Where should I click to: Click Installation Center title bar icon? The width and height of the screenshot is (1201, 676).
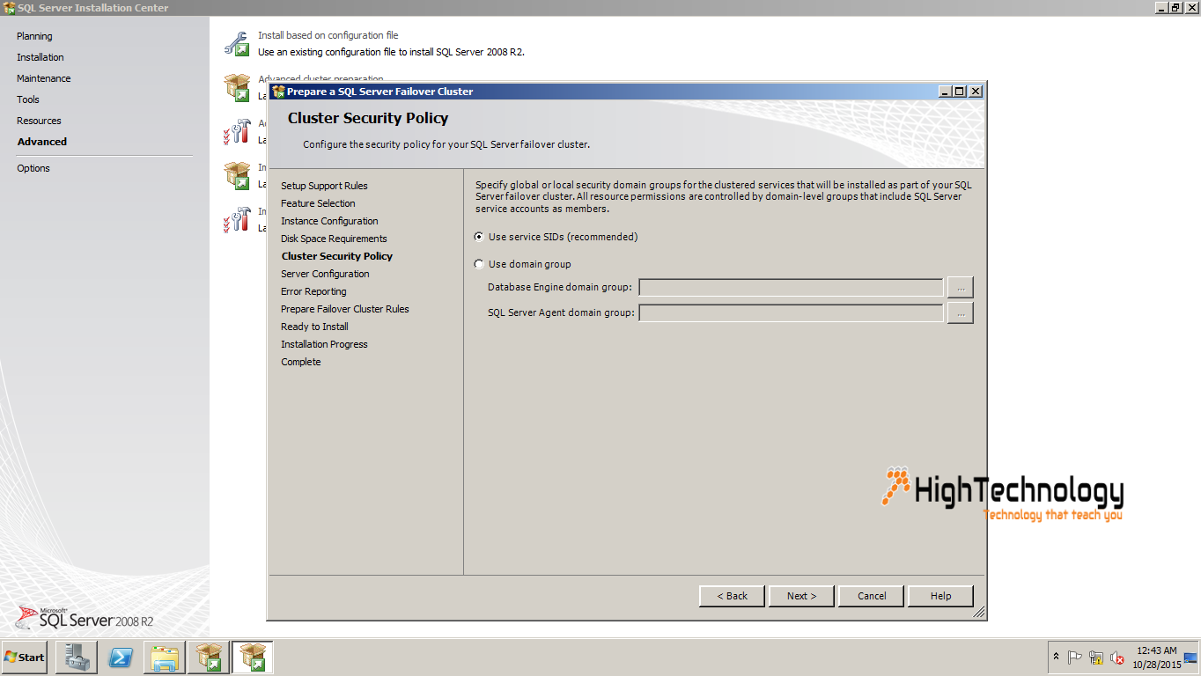click(9, 8)
